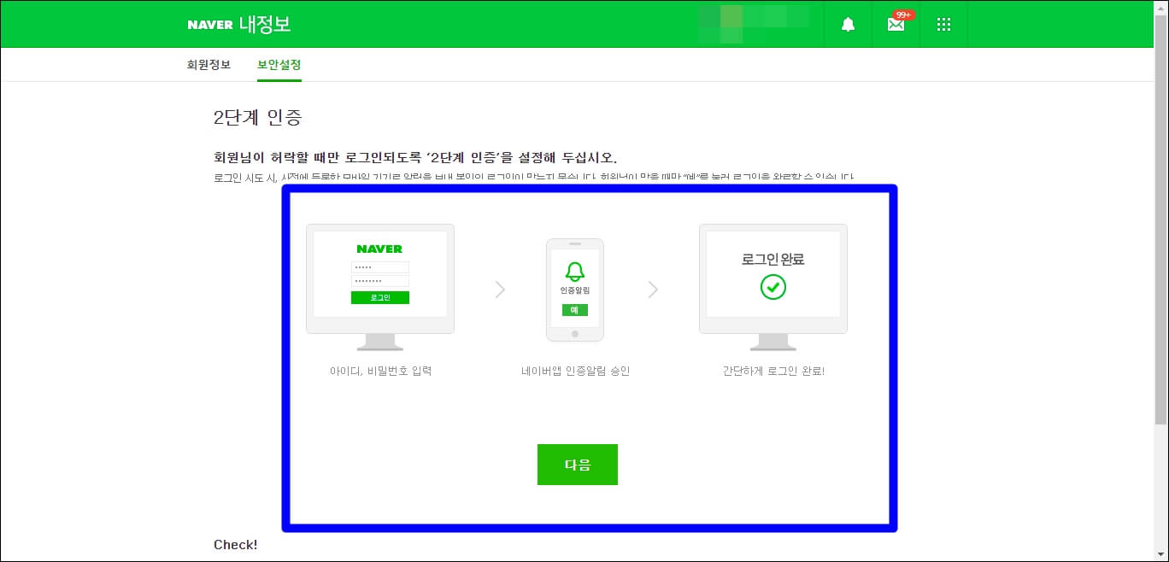The height and width of the screenshot is (562, 1169).
Task: Click the 2단계 인증 heading
Action: coord(258,118)
